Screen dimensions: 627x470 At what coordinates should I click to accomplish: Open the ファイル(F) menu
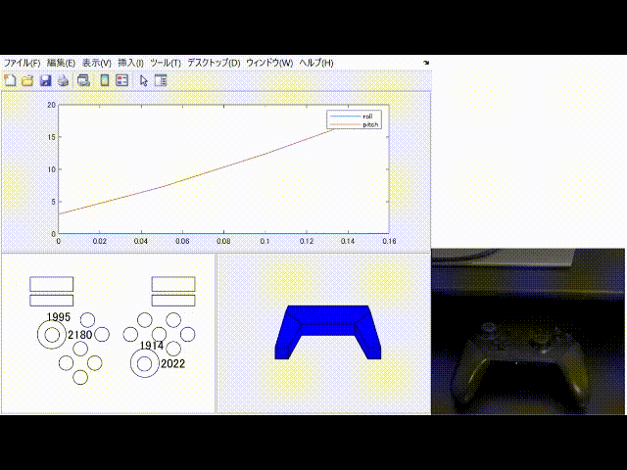22,63
